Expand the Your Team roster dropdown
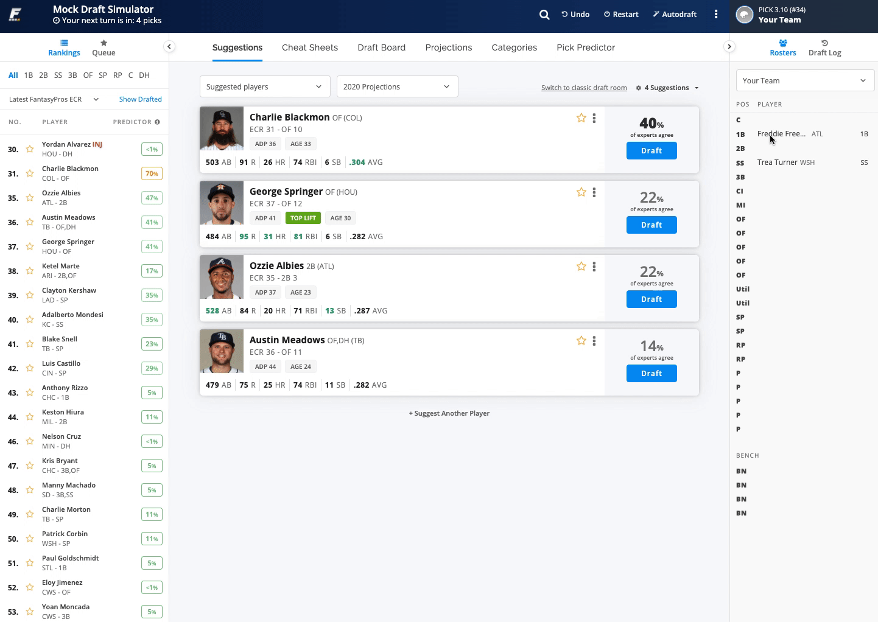This screenshot has width=878, height=622. click(x=805, y=80)
